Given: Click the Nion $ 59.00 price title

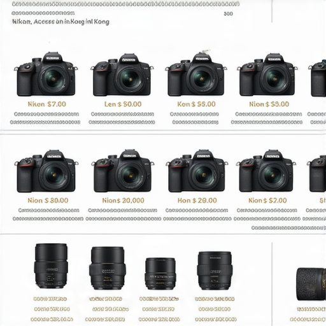Looking at the screenshot, I should click(269, 104).
